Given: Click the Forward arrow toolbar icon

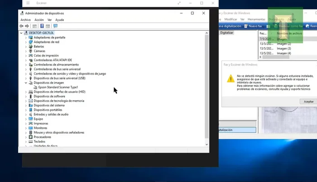Looking at the screenshot, I should tap(27, 26).
